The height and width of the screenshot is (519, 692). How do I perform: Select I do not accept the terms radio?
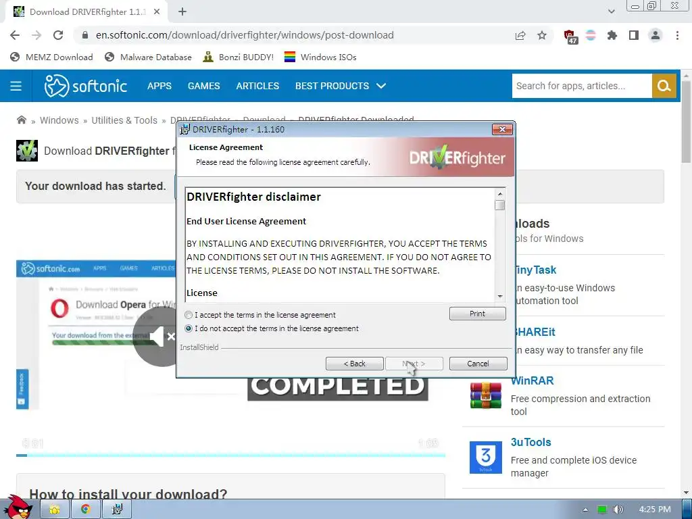189,328
